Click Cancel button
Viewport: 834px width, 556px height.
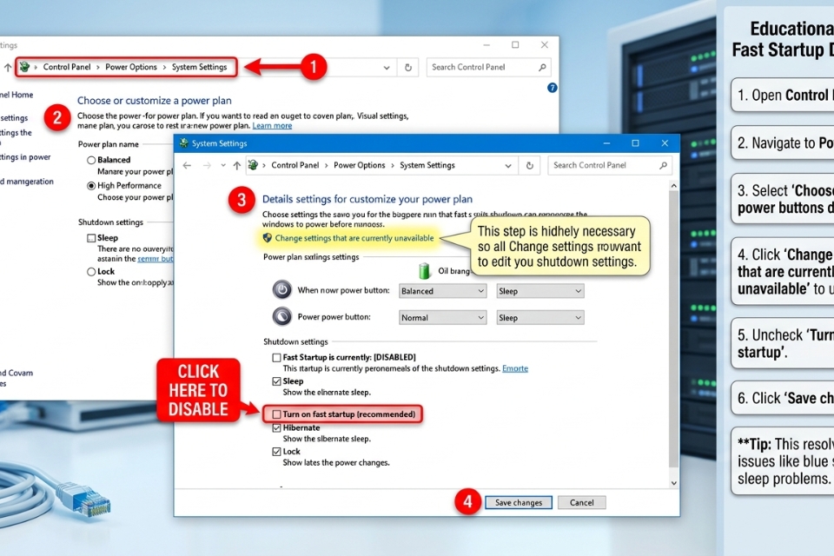[581, 502]
